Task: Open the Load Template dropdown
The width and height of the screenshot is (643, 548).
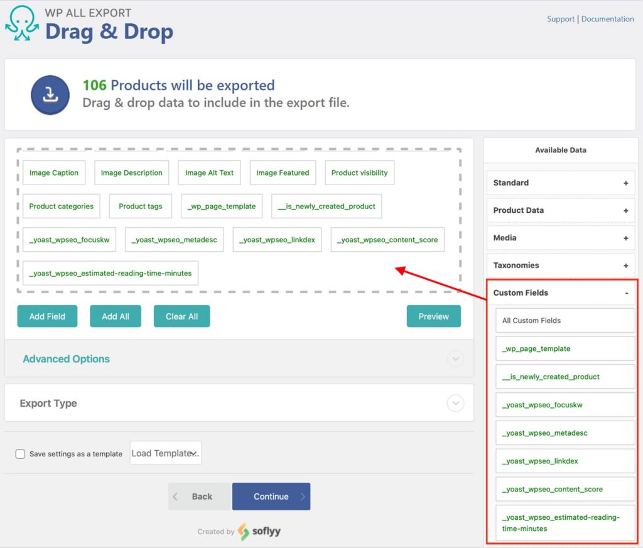Action: (x=165, y=453)
